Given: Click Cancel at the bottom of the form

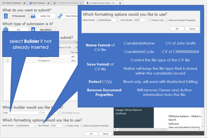Looking at the screenshot, I should tap(105, 134).
